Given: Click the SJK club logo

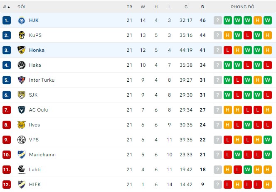Looking at the screenshot, I should [21, 95].
